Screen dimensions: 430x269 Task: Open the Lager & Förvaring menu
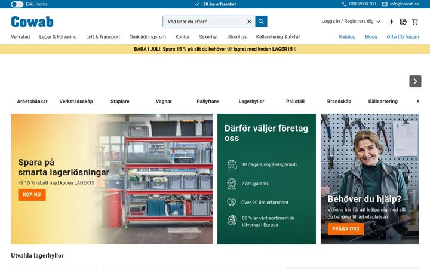(58, 37)
